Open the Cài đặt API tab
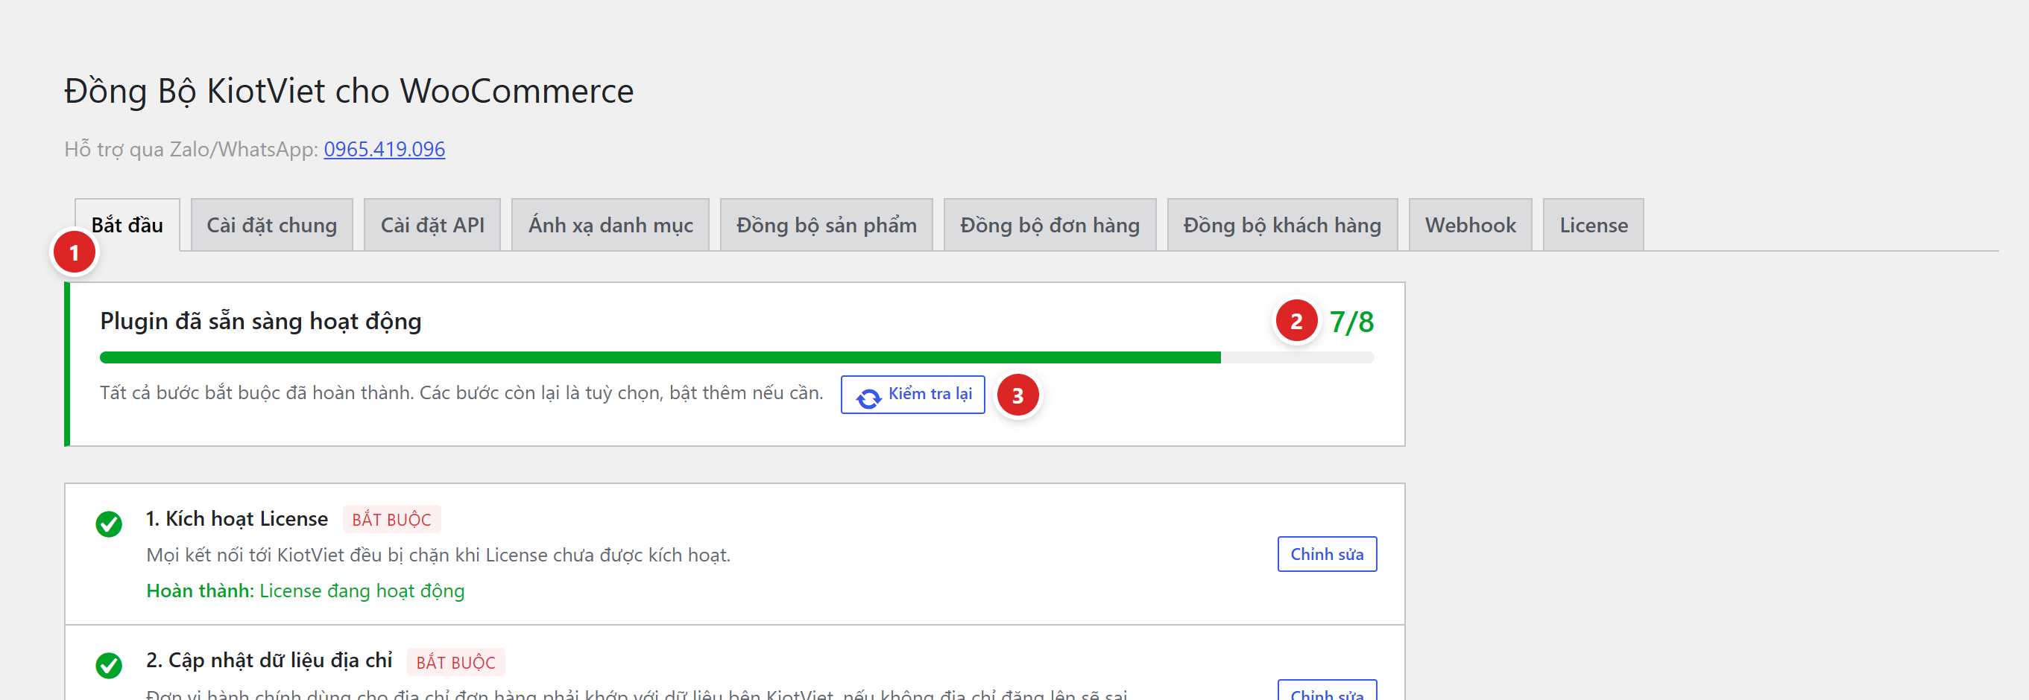This screenshot has height=700, width=2029. [x=432, y=225]
